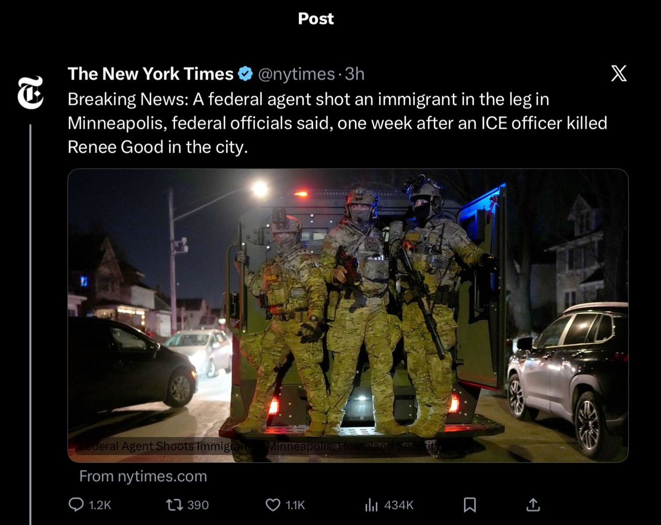The width and height of the screenshot is (661, 525).
Task: Click the 1.1K likes count
Action: pos(295,505)
